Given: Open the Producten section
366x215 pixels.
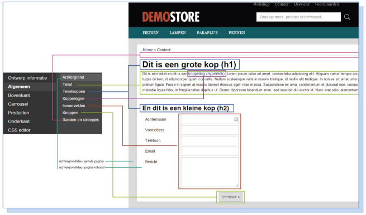Looking at the screenshot, I should [18, 113].
